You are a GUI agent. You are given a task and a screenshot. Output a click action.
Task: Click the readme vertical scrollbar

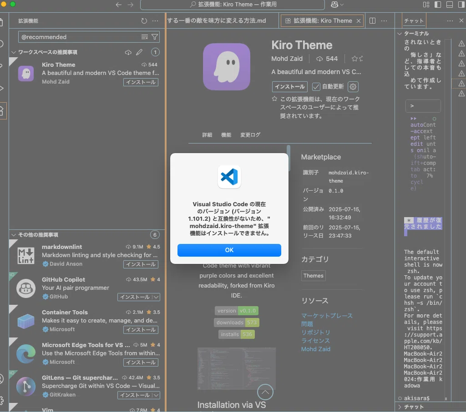coord(288,158)
